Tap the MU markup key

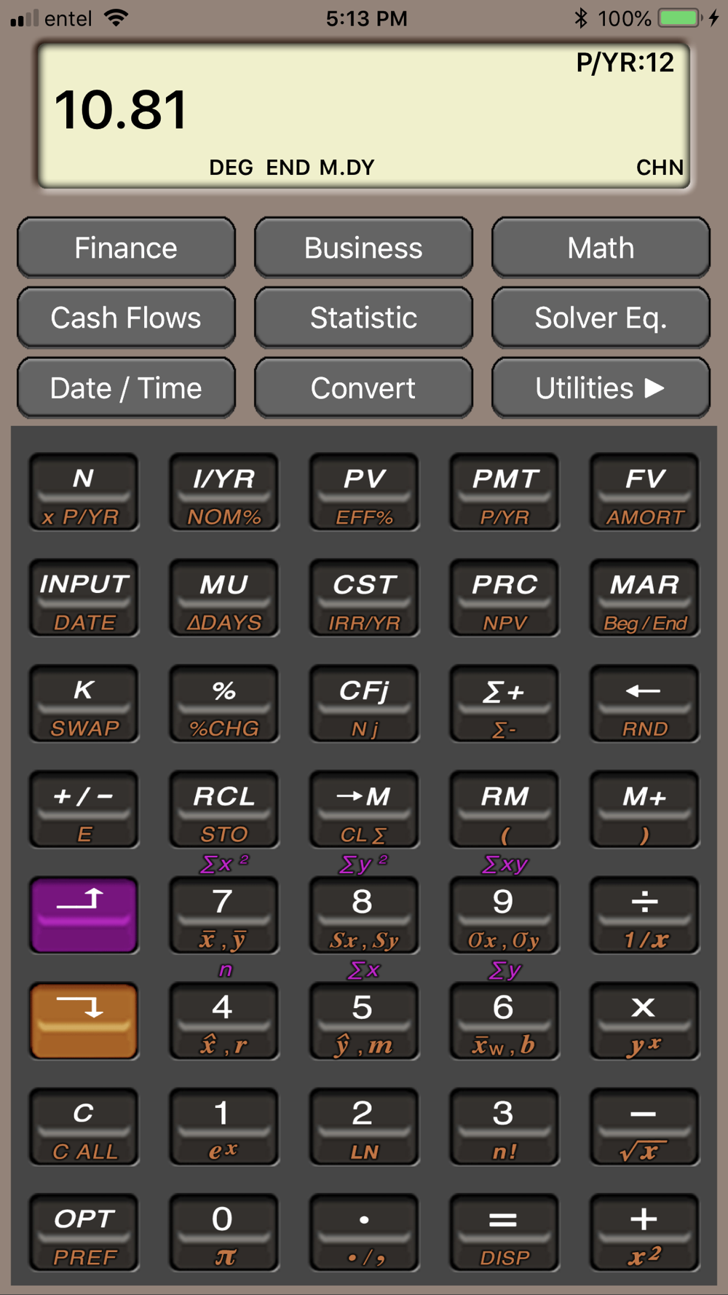(x=224, y=598)
